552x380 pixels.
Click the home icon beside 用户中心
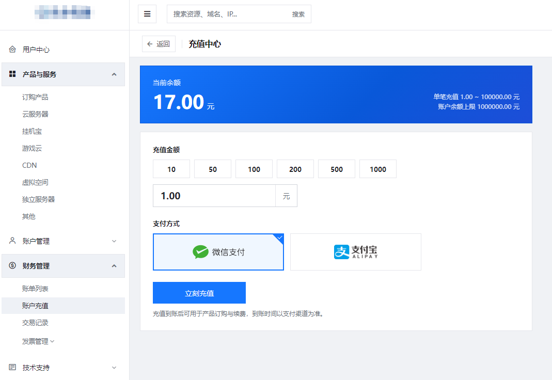[12, 49]
